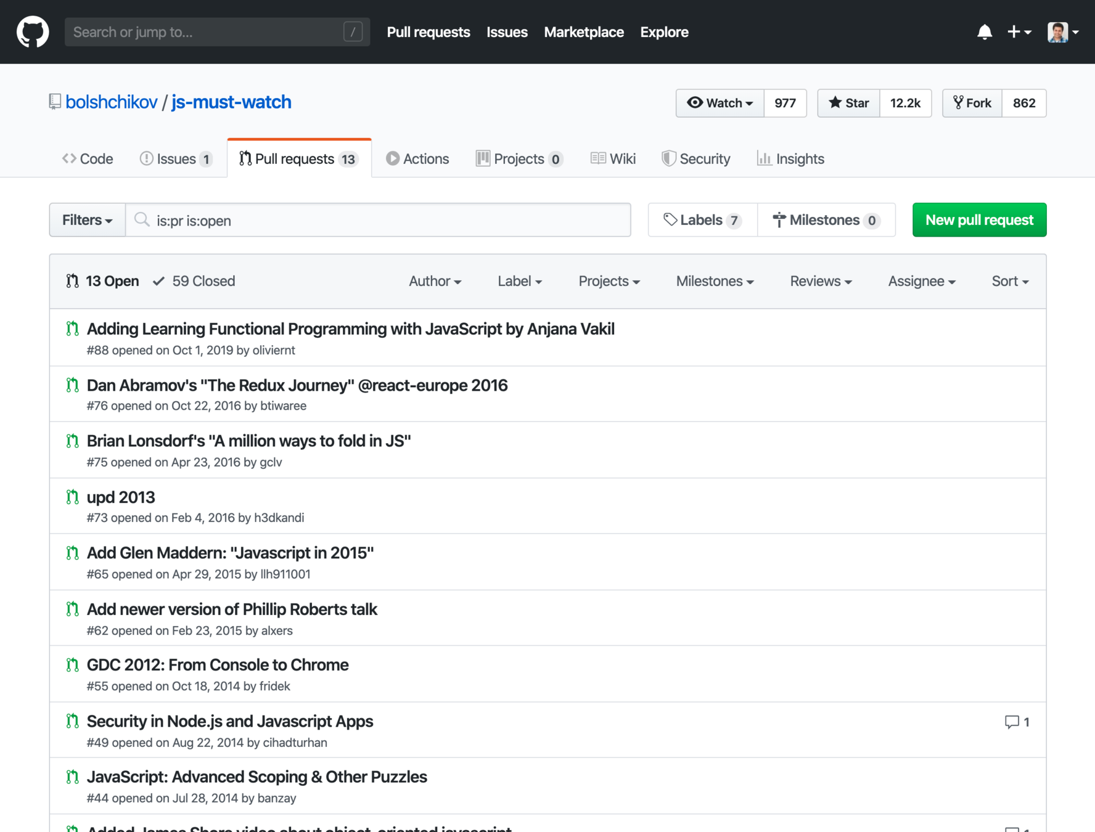Show 59 Closed pull requests
This screenshot has width=1095, height=832.
coord(194,281)
